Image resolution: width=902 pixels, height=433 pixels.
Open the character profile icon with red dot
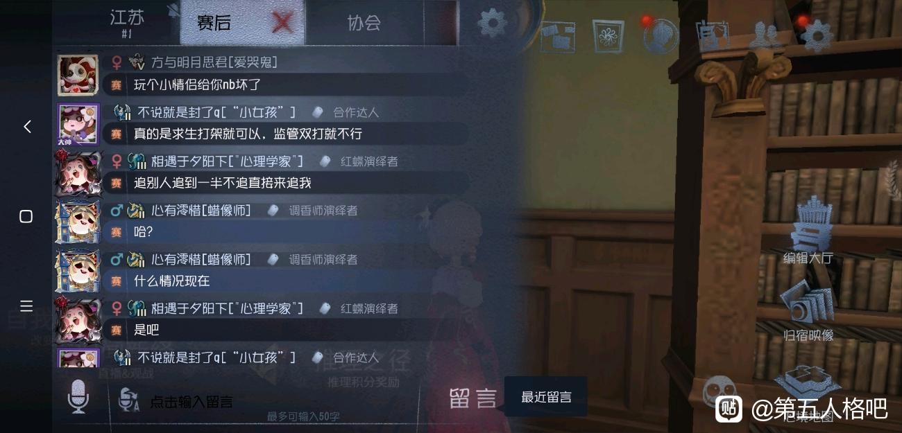click(660, 36)
